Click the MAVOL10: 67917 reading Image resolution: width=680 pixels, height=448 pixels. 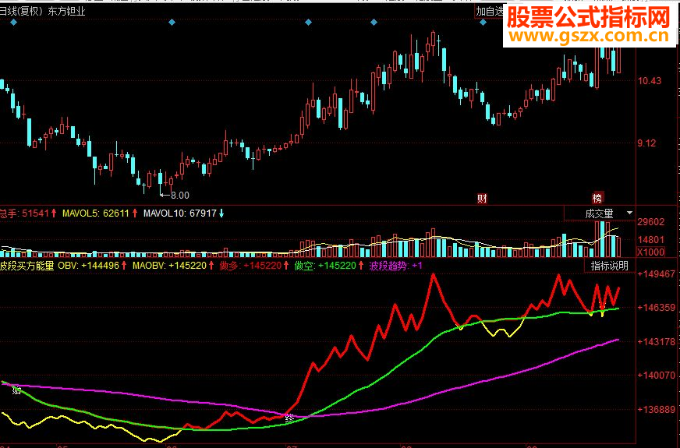point(179,213)
